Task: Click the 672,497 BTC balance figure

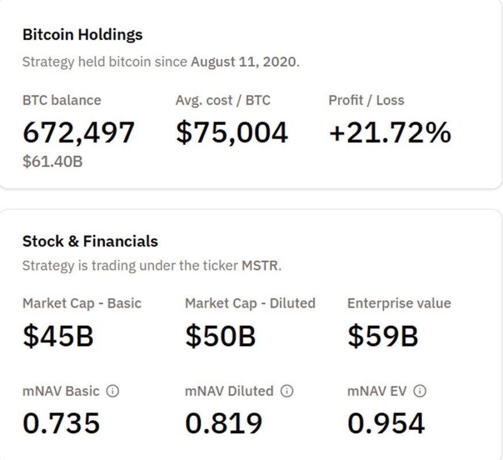Action: [78, 133]
